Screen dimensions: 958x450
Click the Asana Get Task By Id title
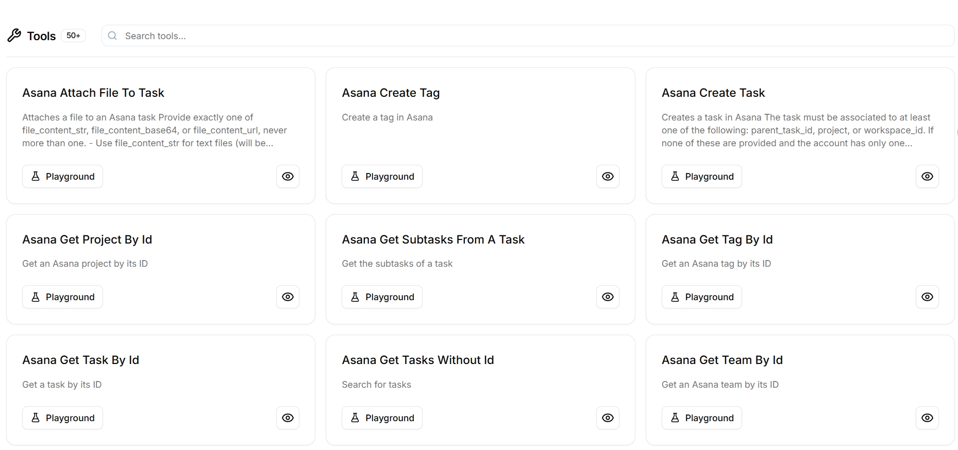pyautogui.click(x=80, y=360)
